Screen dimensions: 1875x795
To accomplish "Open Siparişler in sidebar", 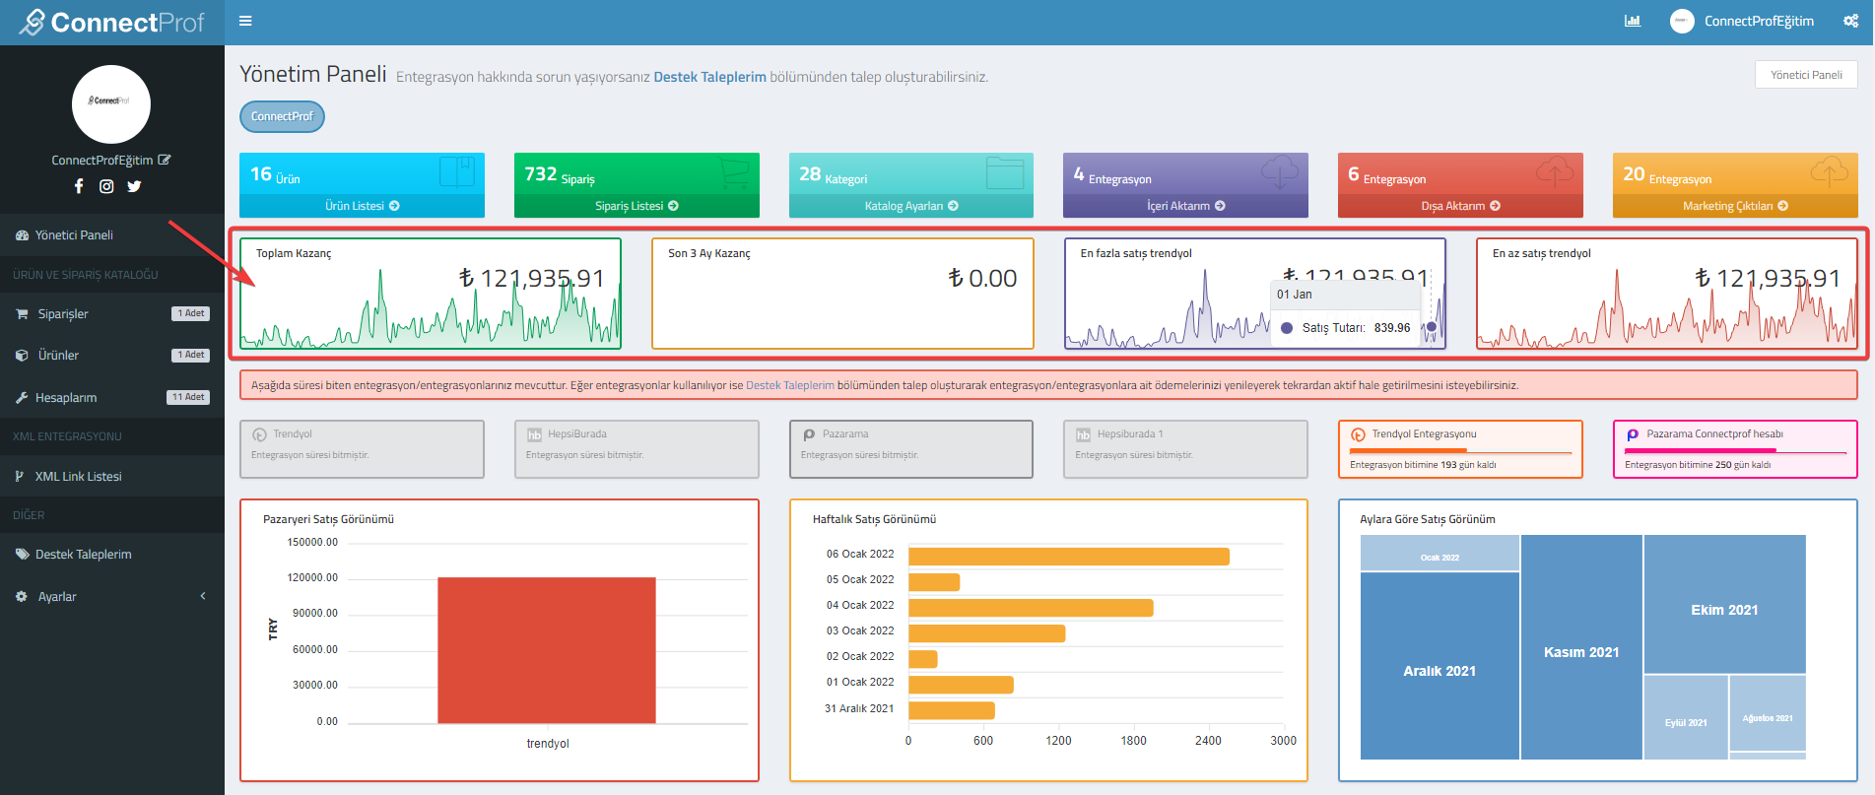I will 112,314.
